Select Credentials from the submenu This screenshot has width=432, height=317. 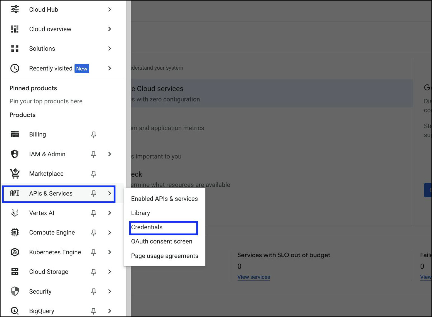point(147,227)
